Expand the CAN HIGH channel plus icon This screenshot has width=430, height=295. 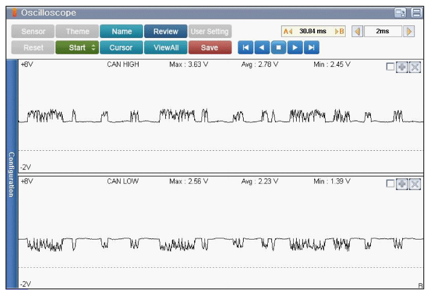click(x=402, y=67)
